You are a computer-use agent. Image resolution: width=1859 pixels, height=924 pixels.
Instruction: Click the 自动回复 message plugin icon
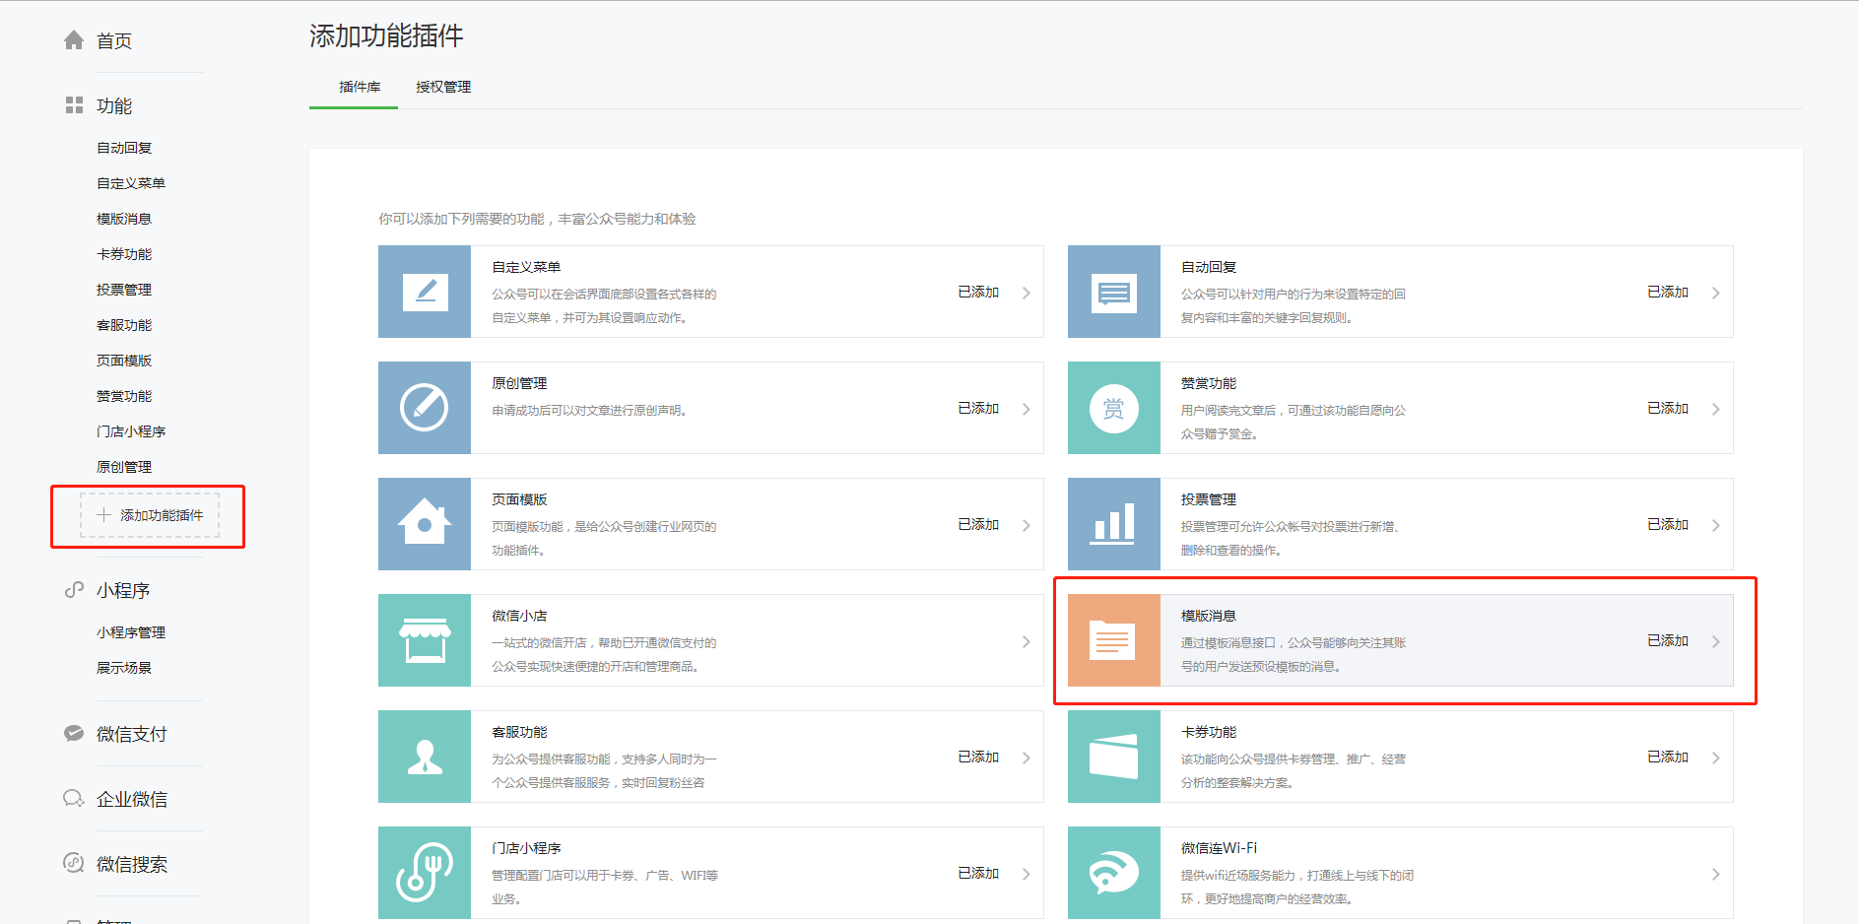(1114, 292)
